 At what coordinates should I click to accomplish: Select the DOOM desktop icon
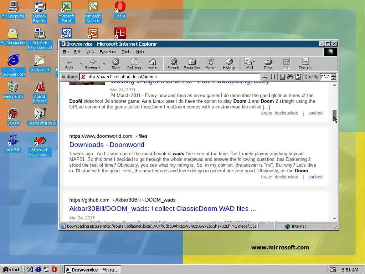coord(13,117)
